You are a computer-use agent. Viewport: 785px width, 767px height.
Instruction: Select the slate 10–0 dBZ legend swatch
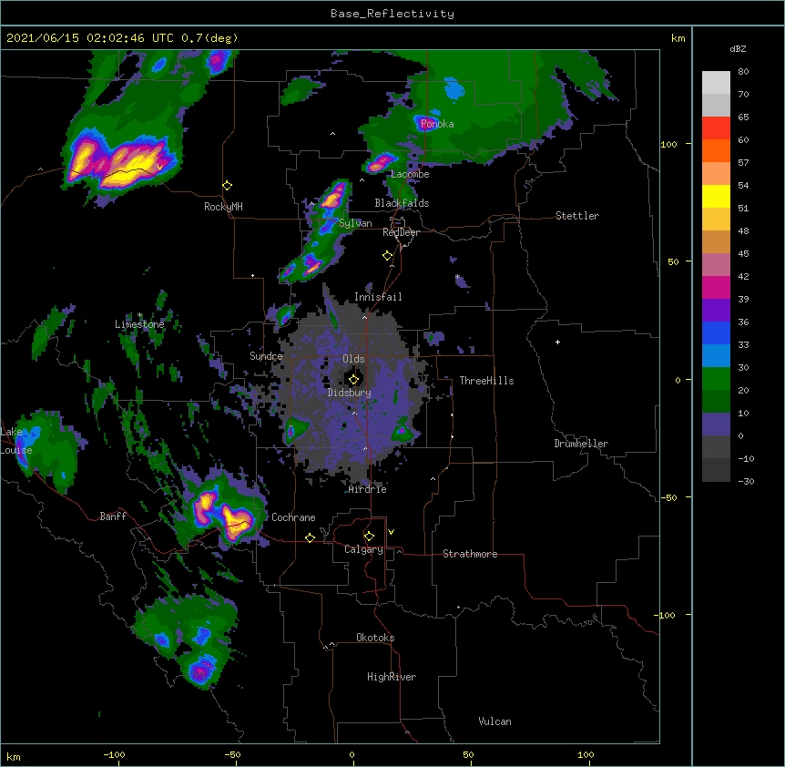pyautogui.click(x=716, y=424)
